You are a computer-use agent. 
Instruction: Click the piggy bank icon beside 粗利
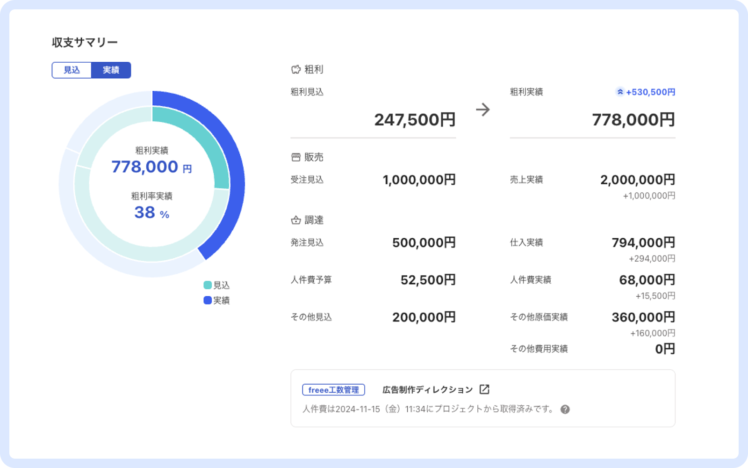point(295,70)
